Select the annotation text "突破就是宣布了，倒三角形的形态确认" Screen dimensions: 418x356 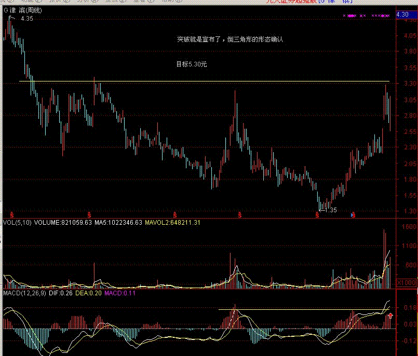pyautogui.click(x=230, y=39)
